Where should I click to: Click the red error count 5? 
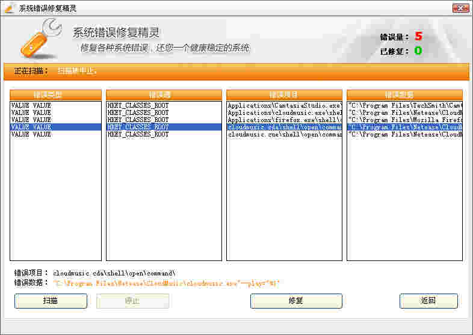tap(418, 36)
